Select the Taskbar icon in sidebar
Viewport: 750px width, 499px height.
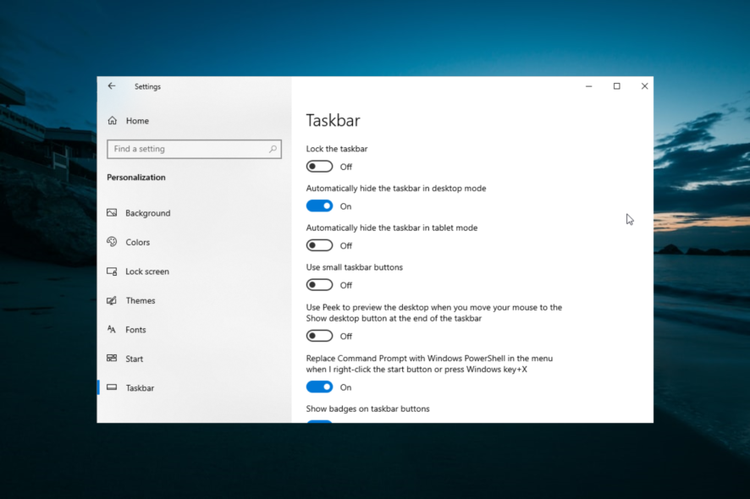click(112, 387)
